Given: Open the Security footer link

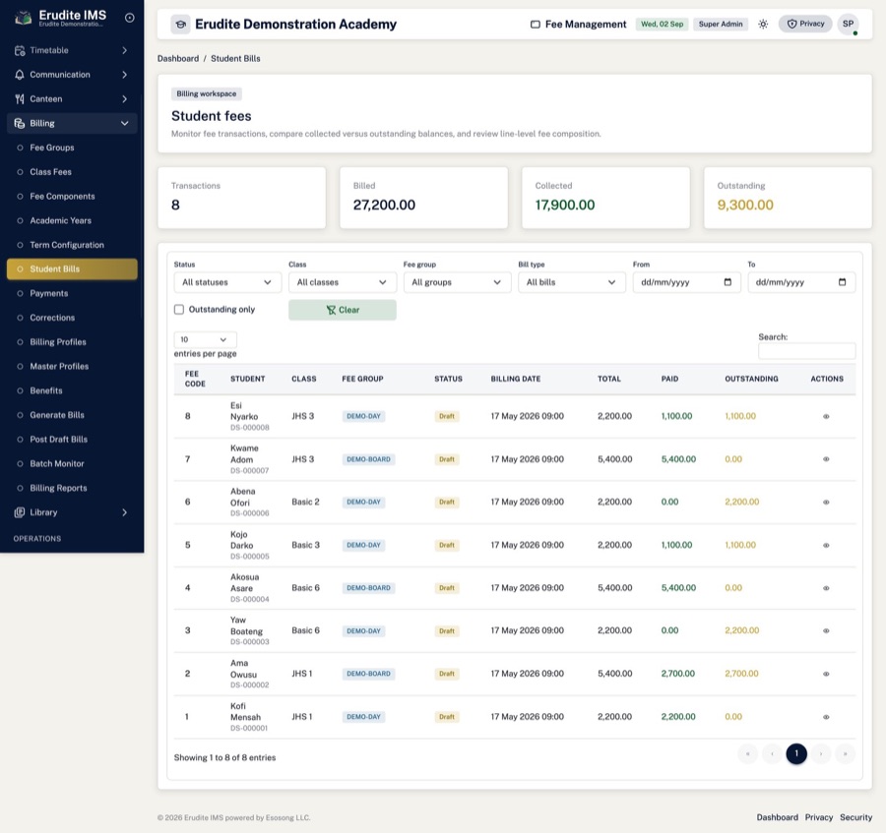Looking at the screenshot, I should tap(855, 817).
